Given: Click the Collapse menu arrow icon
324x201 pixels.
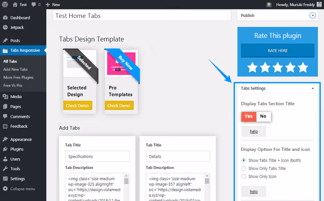Looking at the screenshot, I should (5, 188).
